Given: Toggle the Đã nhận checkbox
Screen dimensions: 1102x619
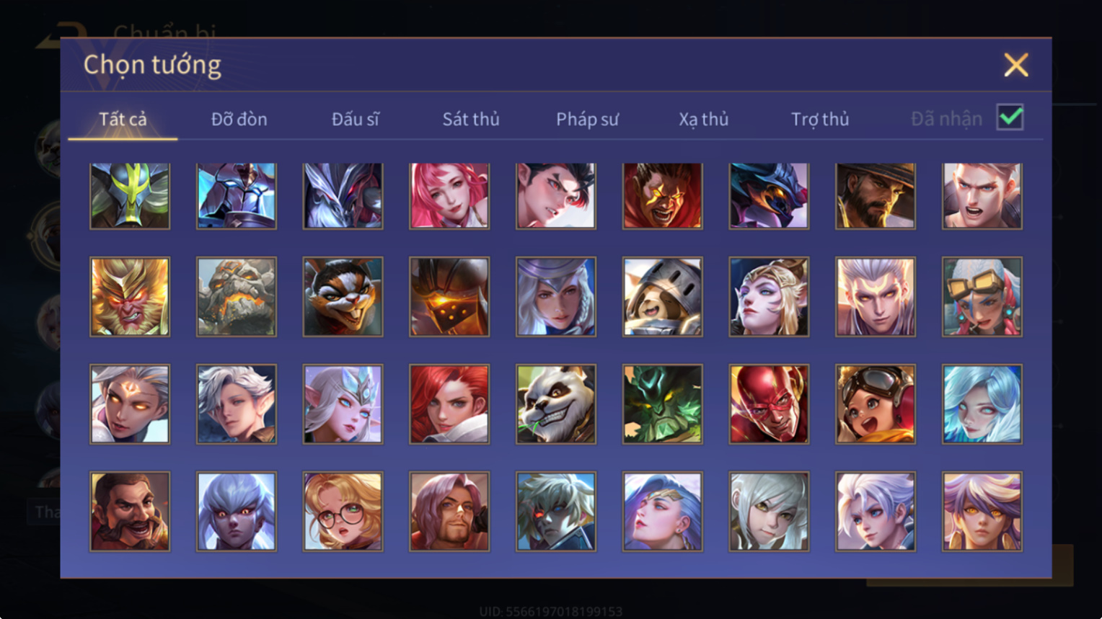Looking at the screenshot, I should (1010, 117).
